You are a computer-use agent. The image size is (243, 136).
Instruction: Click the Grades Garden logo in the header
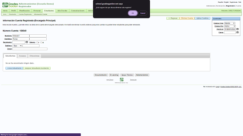tap(10, 5)
